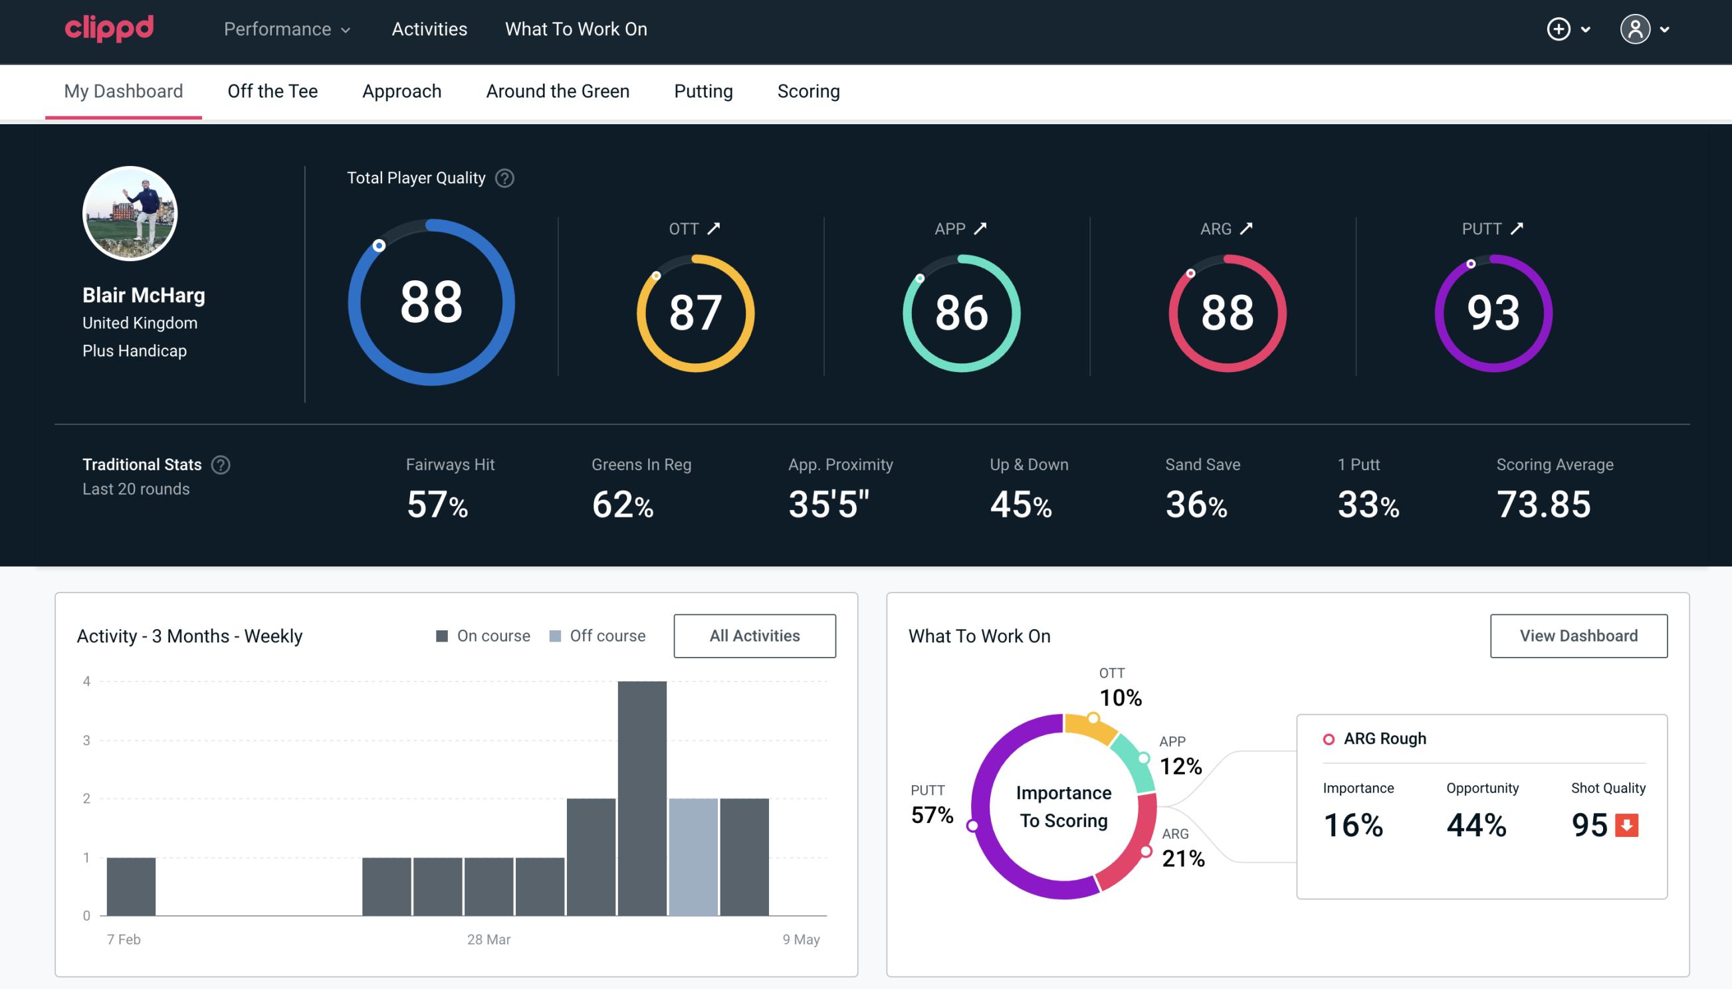This screenshot has width=1732, height=989.
Task: Click the View Dashboard button
Action: coord(1578,635)
